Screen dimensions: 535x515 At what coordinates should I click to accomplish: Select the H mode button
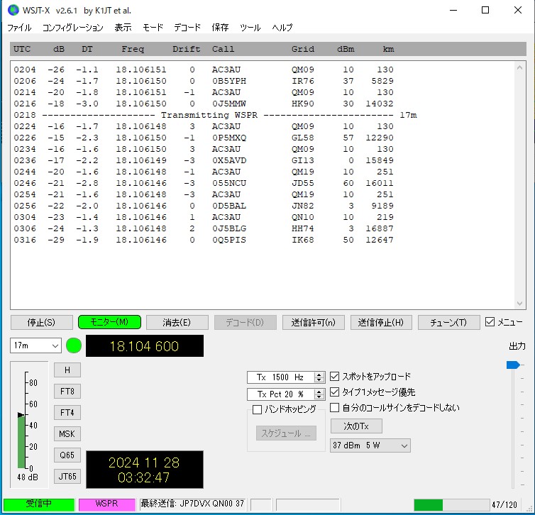(67, 370)
